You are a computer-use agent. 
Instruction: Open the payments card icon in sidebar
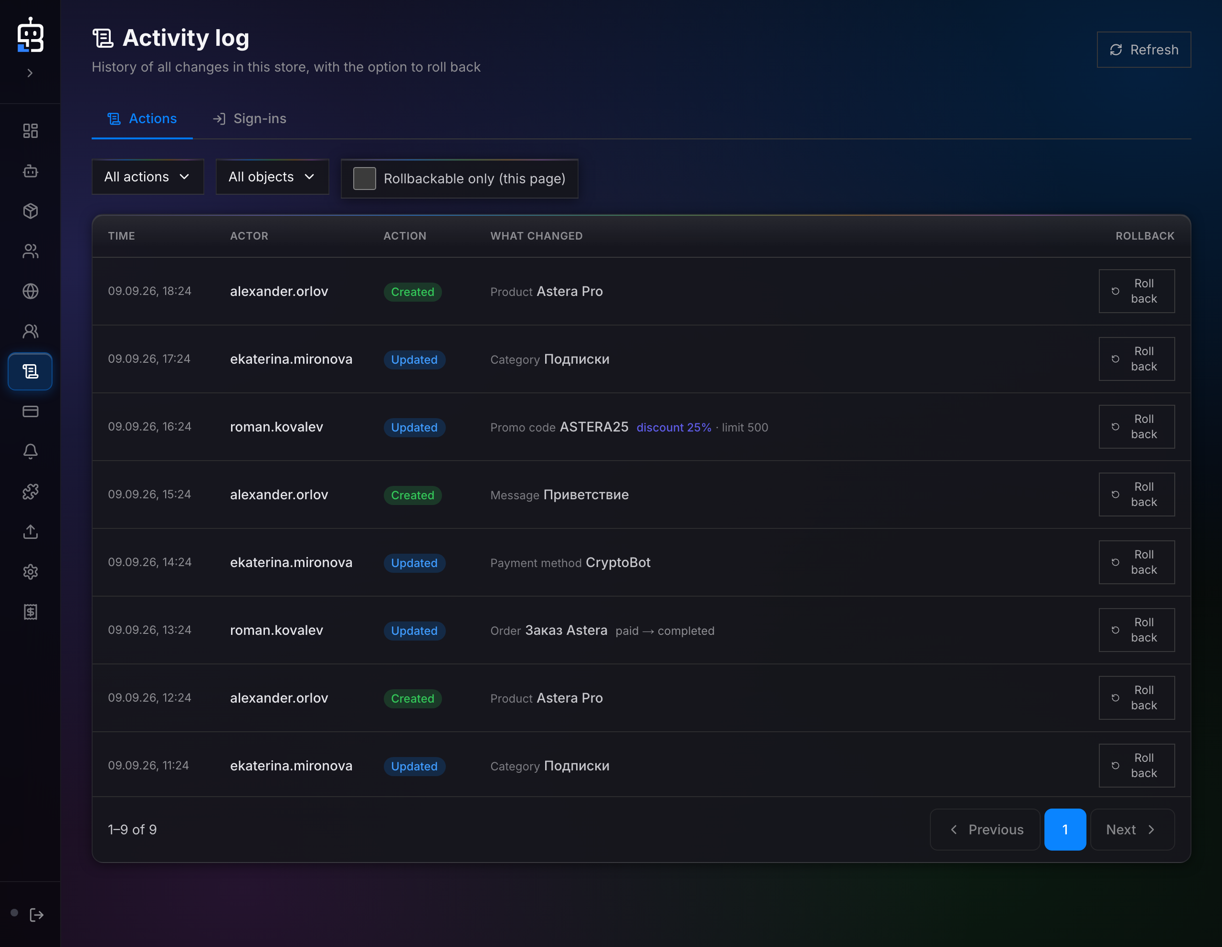tap(30, 412)
